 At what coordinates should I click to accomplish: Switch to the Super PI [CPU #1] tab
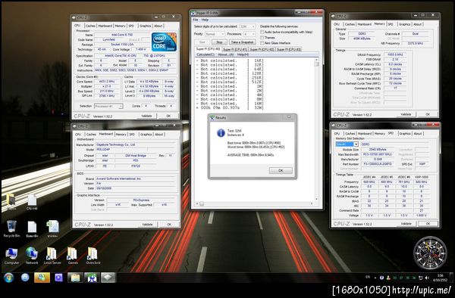tap(235, 49)
